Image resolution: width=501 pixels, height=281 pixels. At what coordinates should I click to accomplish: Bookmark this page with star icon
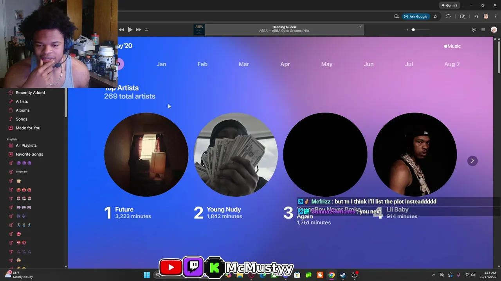435,16
